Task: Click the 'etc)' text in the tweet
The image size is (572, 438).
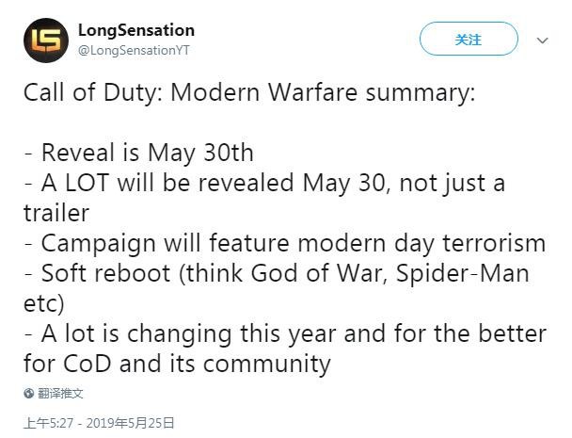Action: tap(43, 303)
